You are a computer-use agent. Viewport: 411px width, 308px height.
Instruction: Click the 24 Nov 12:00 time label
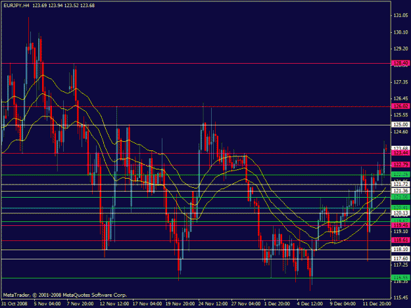point(213,303)
